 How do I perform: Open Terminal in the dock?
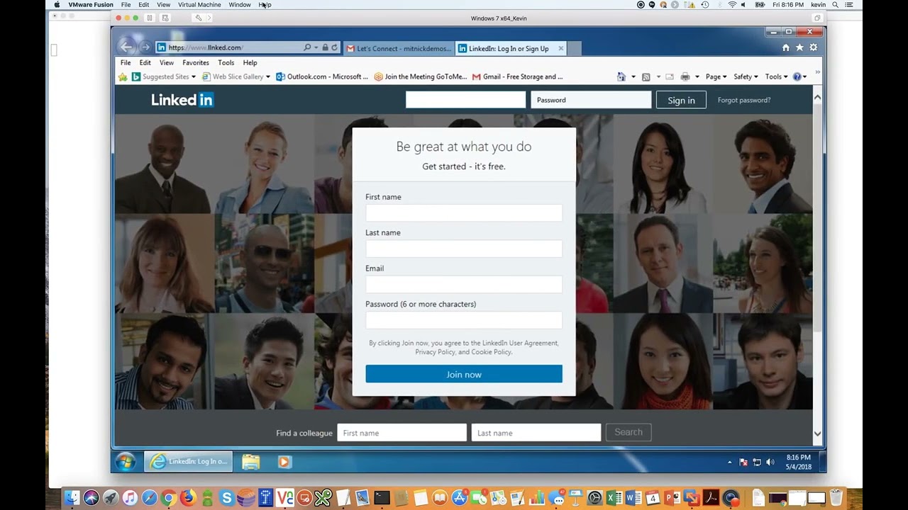coord(382,498)
